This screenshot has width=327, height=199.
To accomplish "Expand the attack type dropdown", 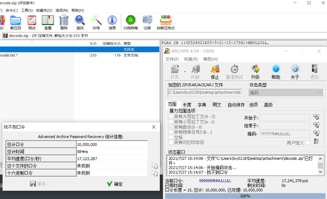I will point(320,93).
